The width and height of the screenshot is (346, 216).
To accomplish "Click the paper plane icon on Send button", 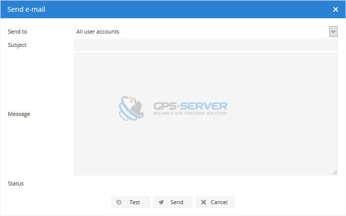I will point(161,202).
